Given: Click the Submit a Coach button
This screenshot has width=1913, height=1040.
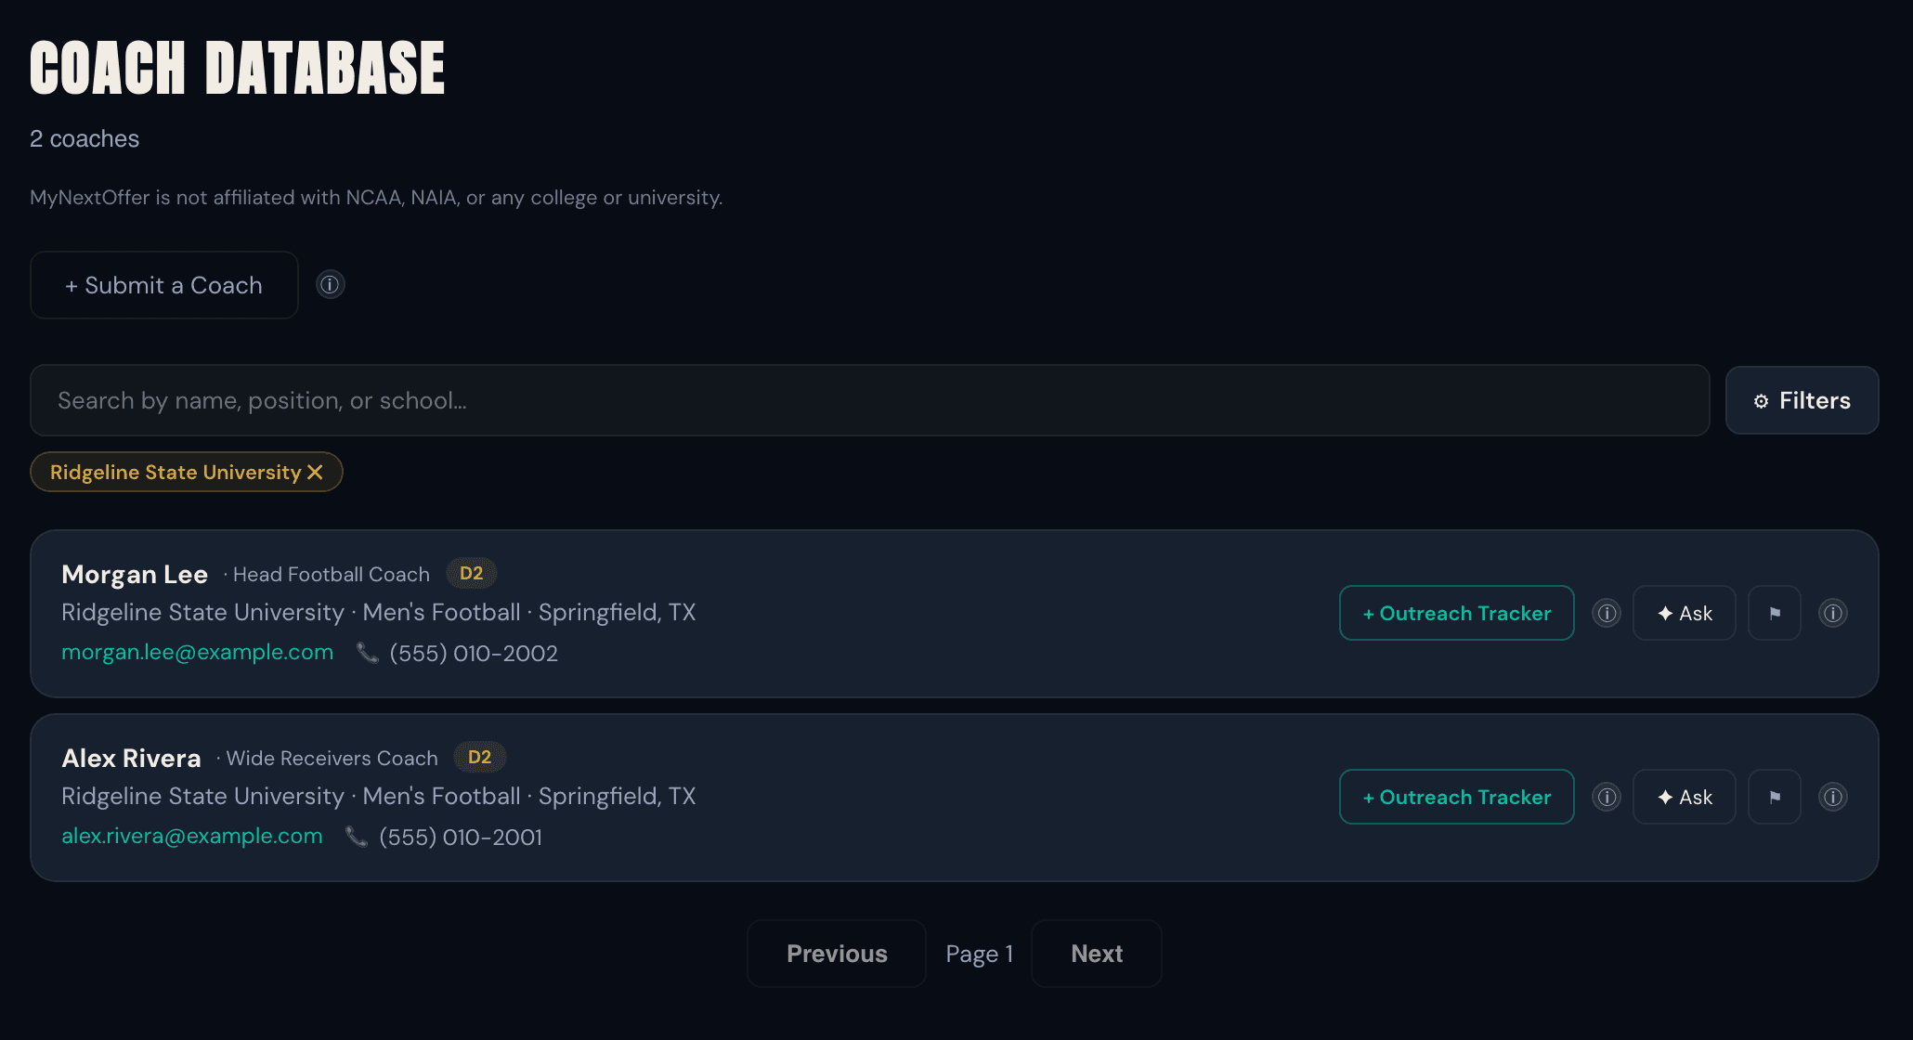Looking at the screenshot, I should pos(164,285).
